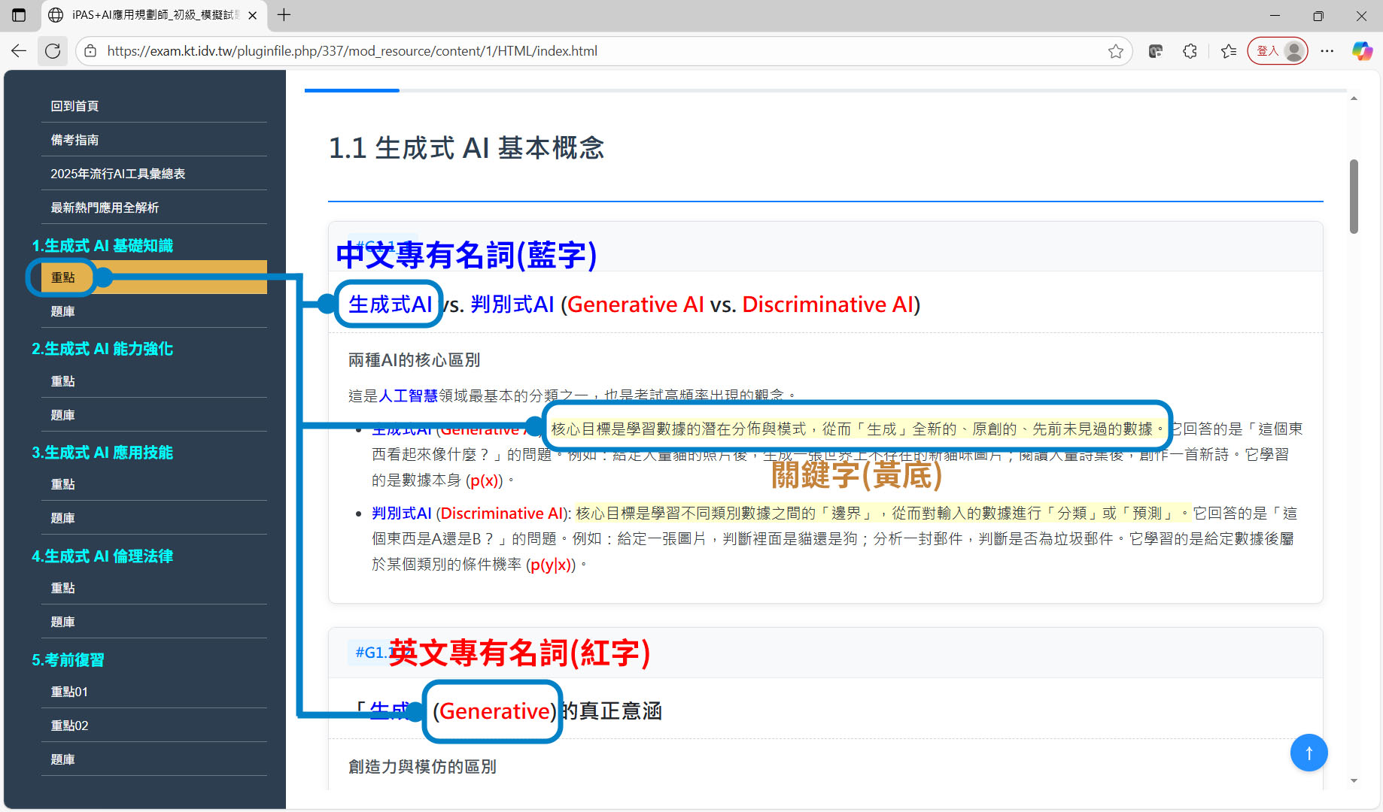Open 備考指南 in the sidebar
The width and height of the screenshot is (1383, 812).
(74, 140)
